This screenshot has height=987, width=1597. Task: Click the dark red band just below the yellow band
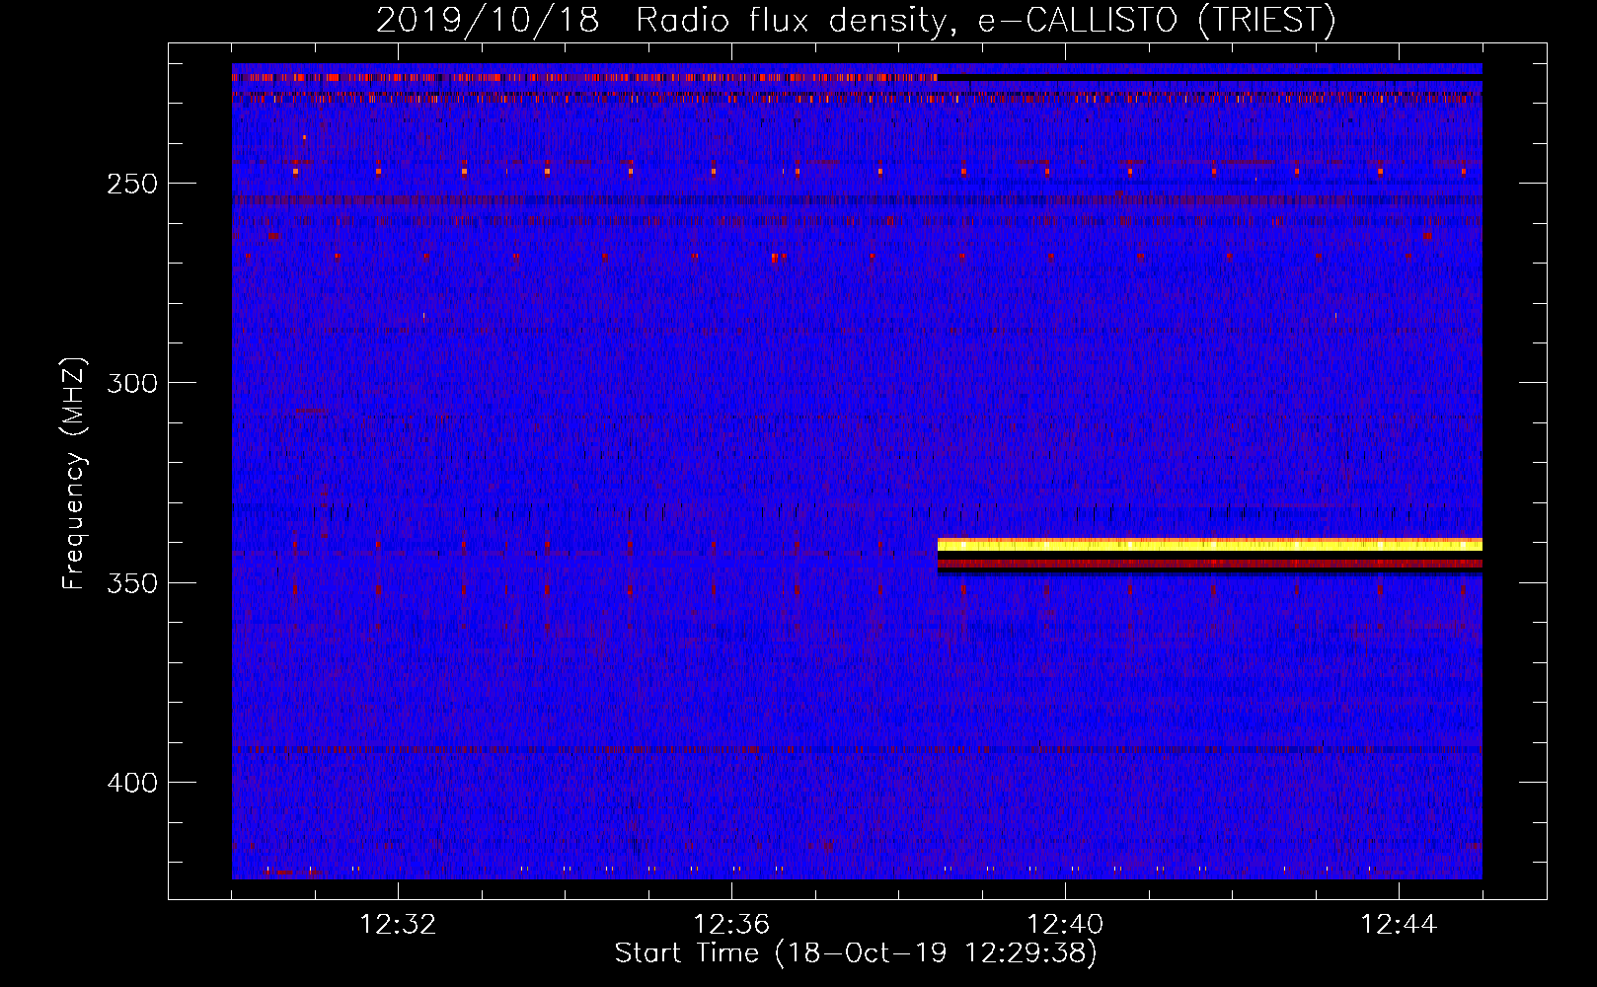pos(1209,564)
